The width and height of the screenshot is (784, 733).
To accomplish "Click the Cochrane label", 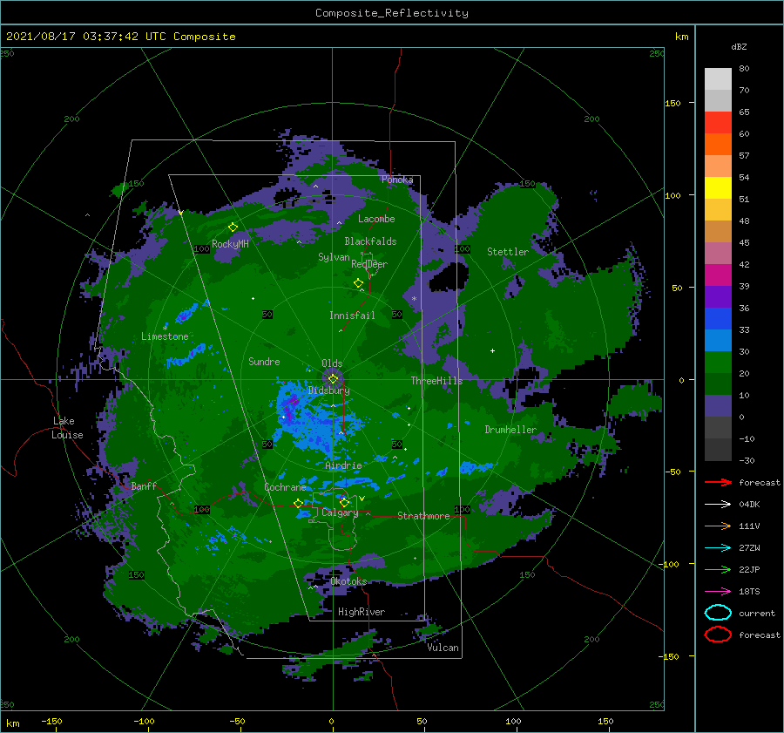I will pyautogui.click(x=285, y=487).
